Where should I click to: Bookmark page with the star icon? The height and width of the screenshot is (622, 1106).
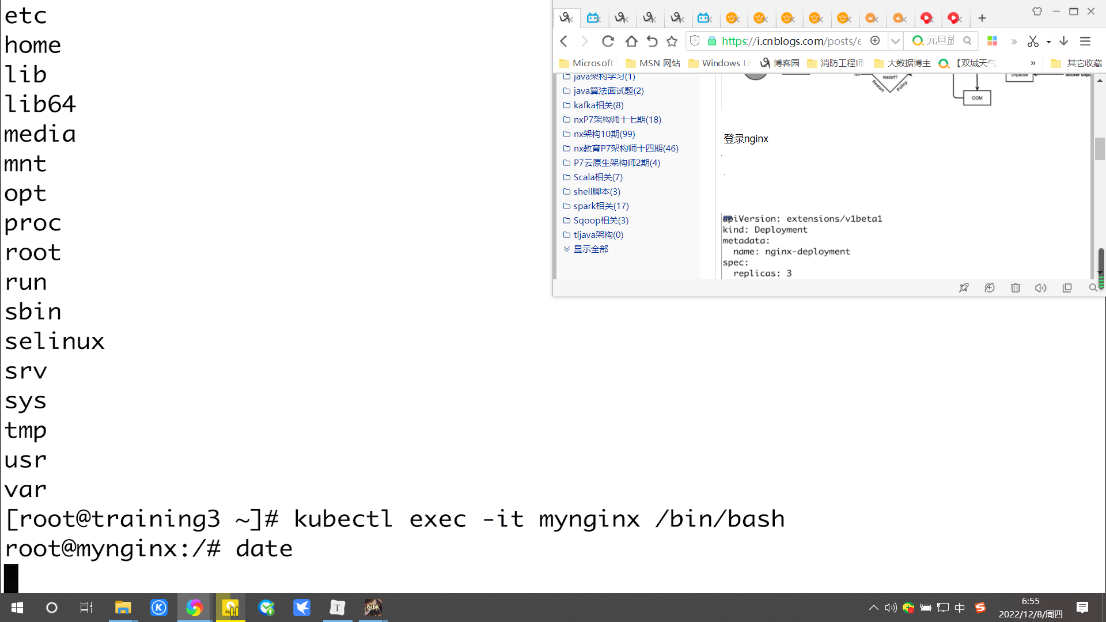click(x=672, y=41)
